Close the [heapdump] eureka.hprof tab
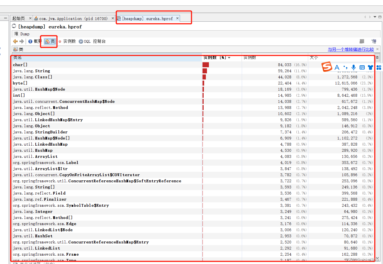The height and width of the screenshot is (264, 383). tap(177, 18)
